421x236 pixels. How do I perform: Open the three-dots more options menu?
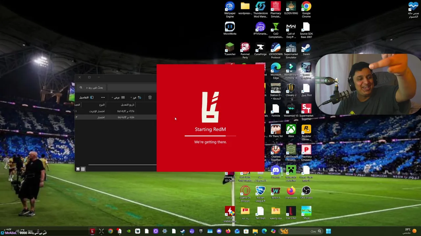(x=103, y=97)
